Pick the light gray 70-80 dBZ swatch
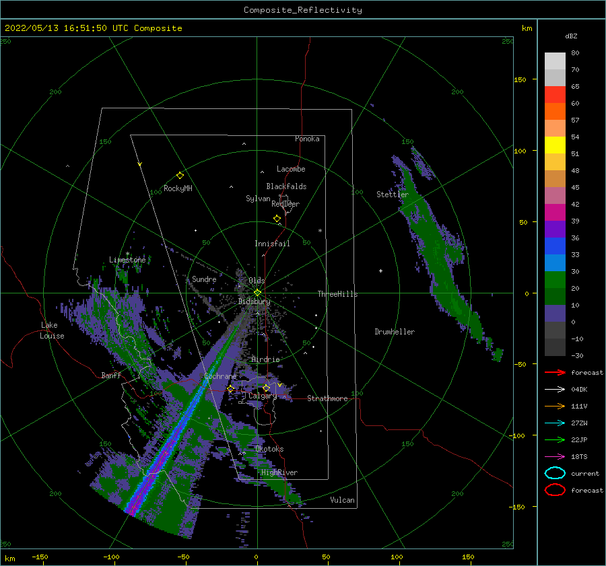606x566 pixels. [555, 61]
